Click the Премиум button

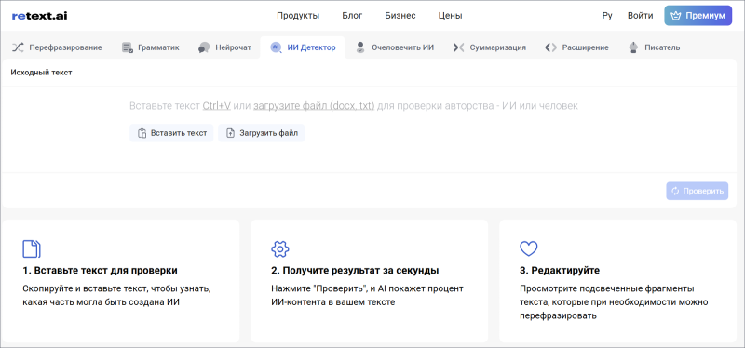(x=698, y=16)
